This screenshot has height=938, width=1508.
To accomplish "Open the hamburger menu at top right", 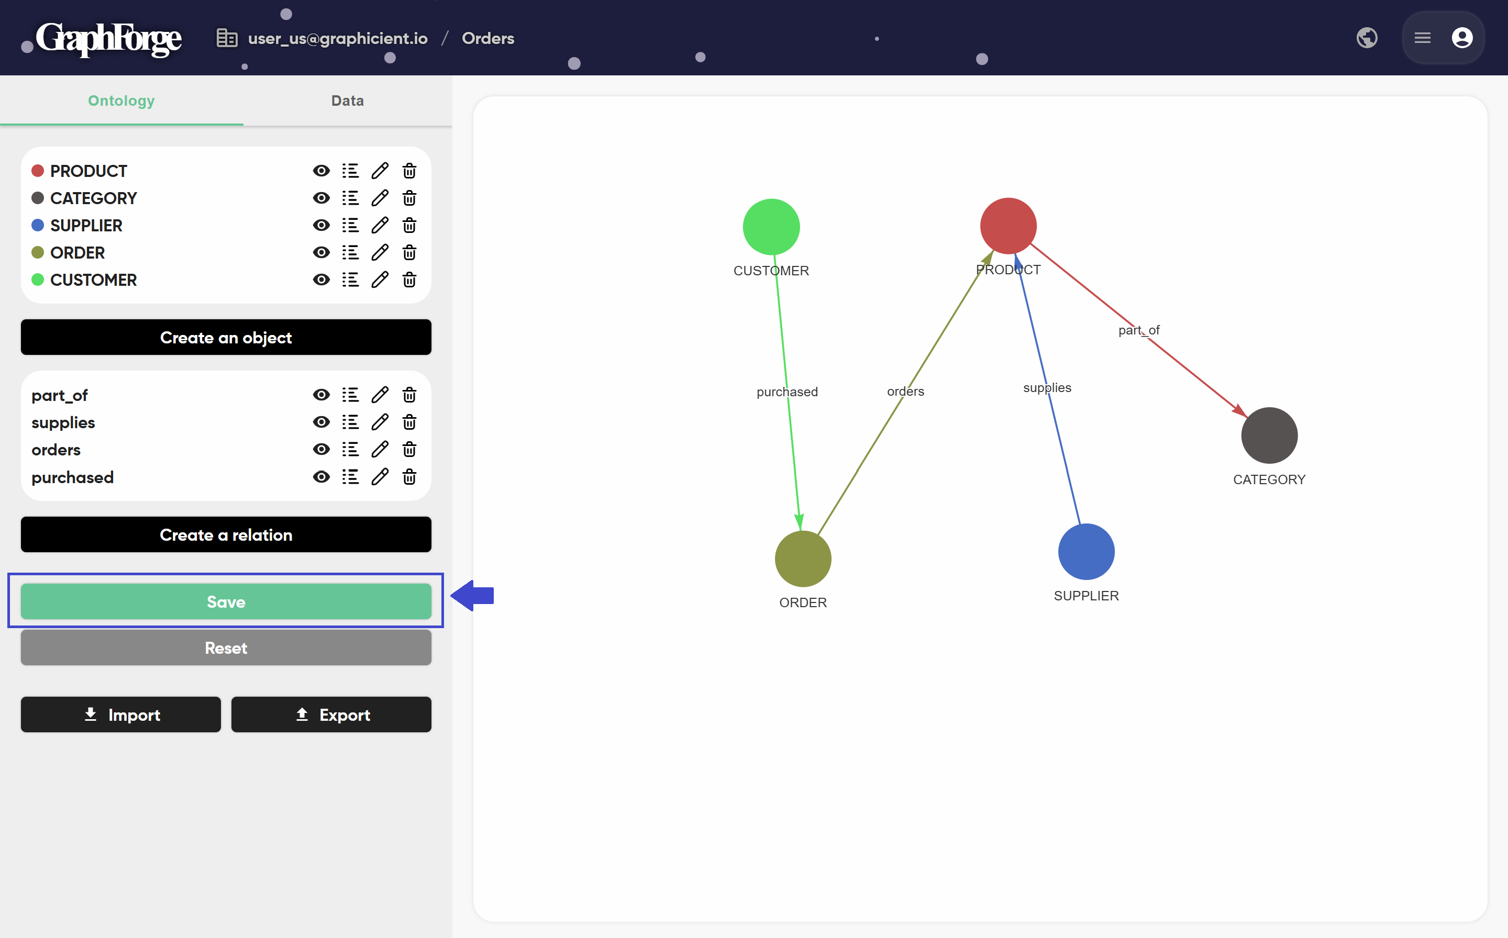I will (x=1422, y=37).
